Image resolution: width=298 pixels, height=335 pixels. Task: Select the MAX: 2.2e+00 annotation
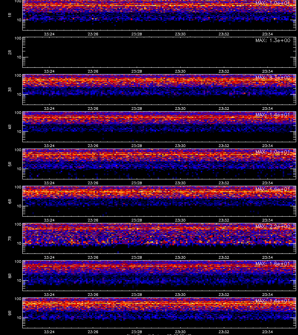coord(273,226)
